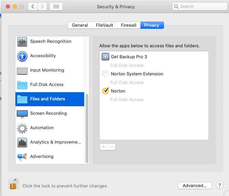Go back with the left arrow button
This screenshot has width=229, height=196.
click(33, 7)
